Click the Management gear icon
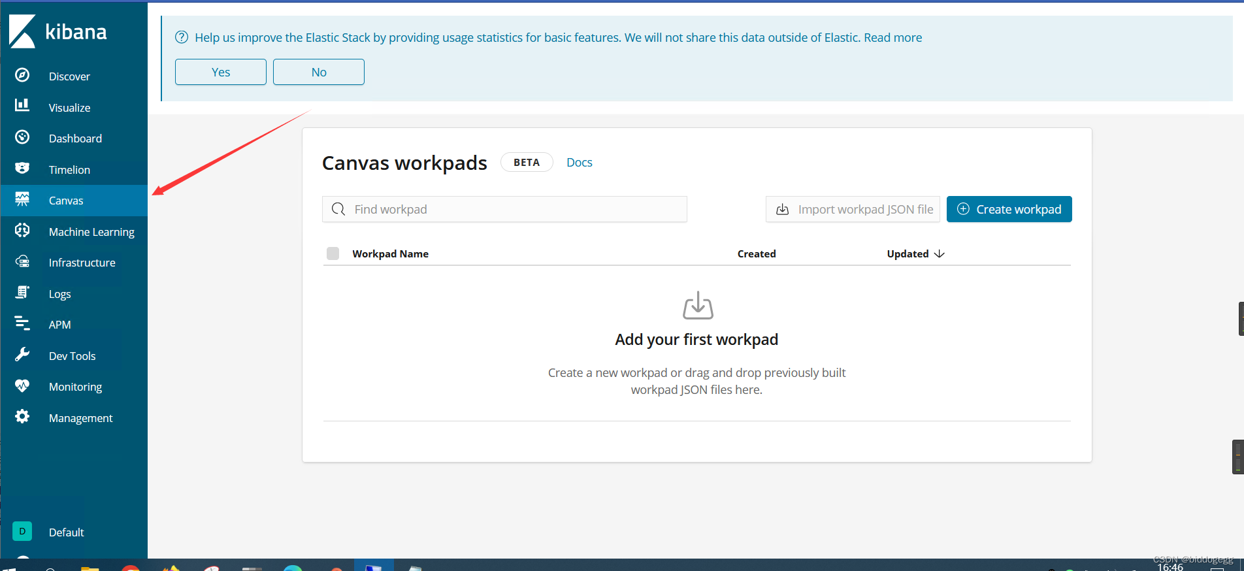This screenshot has height=571, width=1244. coord(22,416)
